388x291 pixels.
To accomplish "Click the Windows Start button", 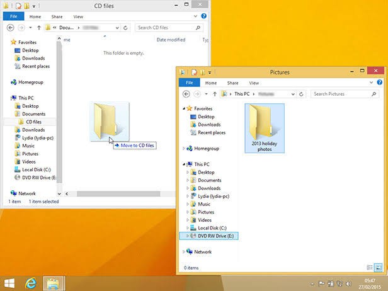I will (x=9, y=283).
